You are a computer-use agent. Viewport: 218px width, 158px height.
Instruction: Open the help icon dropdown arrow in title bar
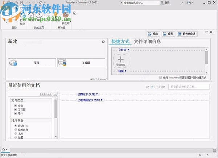[193, 3]
